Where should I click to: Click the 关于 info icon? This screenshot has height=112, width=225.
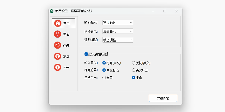[x=58, y=68]
